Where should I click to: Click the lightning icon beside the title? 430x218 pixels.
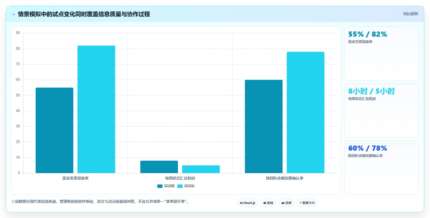coord(13,14)
